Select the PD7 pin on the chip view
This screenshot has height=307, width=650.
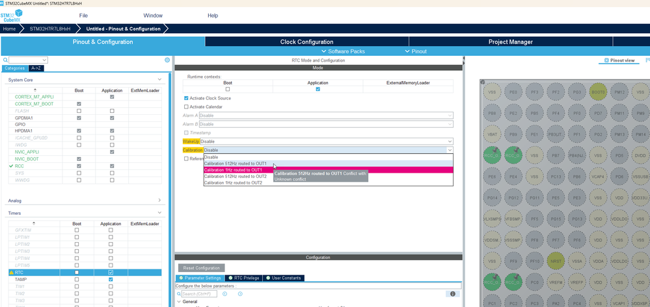click(598, 113)
